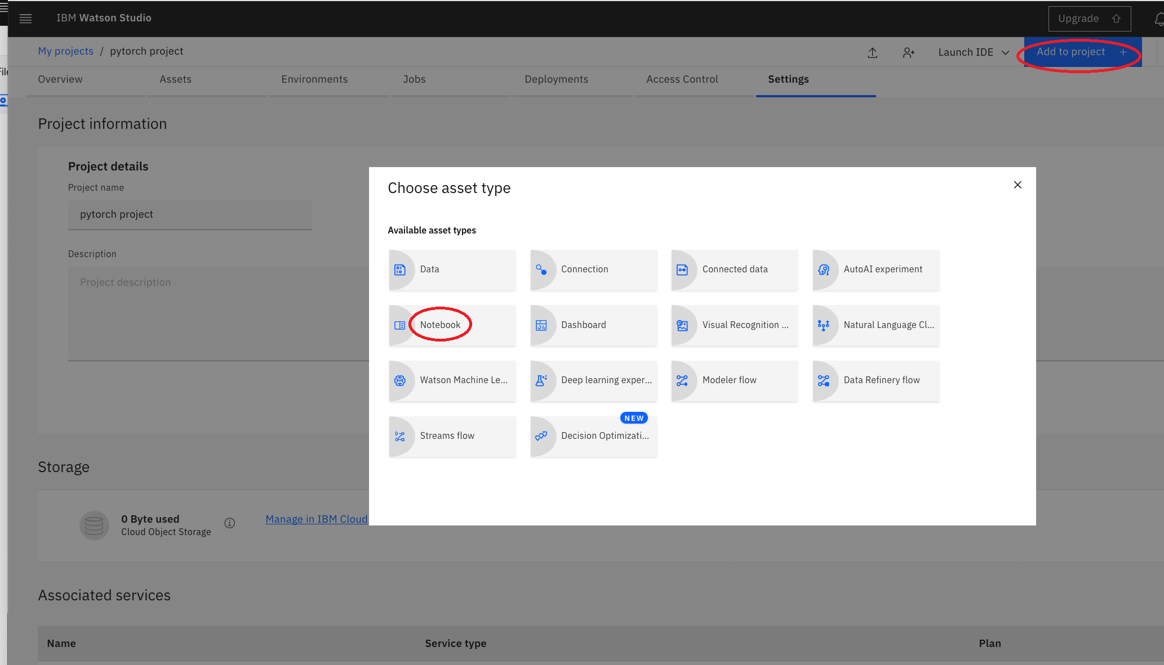Click the Project name input field

point(190,214)
